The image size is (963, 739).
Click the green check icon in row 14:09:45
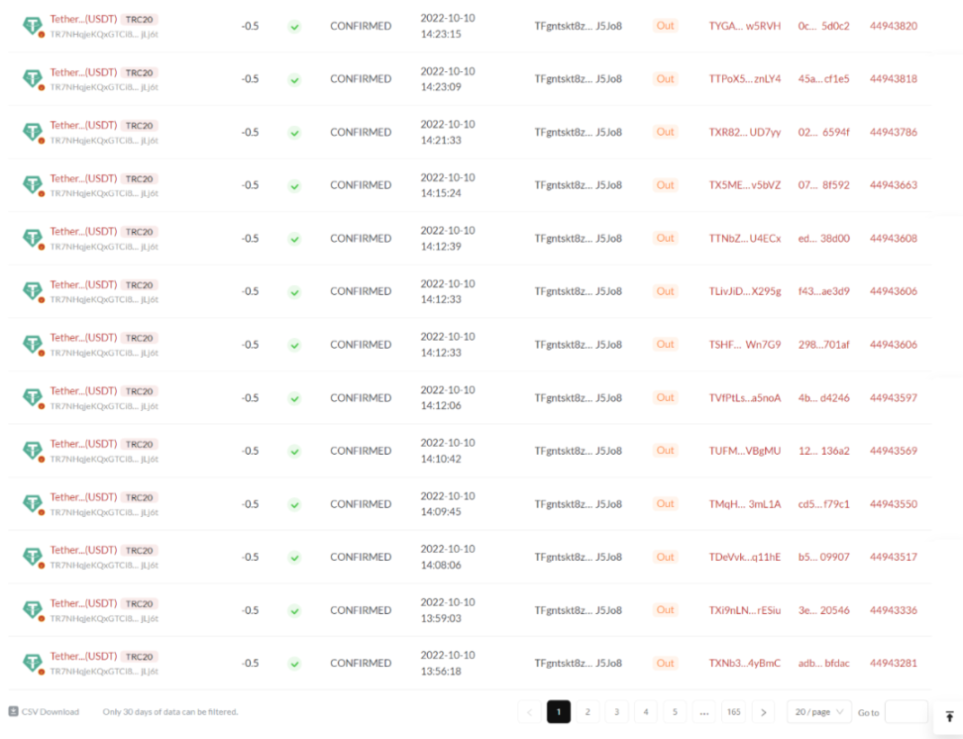pos(295,505)
